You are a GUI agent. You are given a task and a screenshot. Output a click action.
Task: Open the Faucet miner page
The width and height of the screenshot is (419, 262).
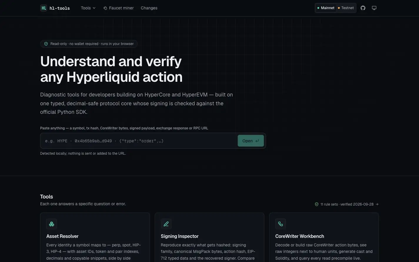(x=118, y=8)
